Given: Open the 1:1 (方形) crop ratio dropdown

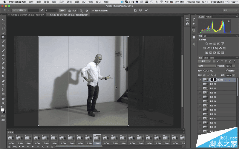Looking at the screenshot, I should (19, 10).
